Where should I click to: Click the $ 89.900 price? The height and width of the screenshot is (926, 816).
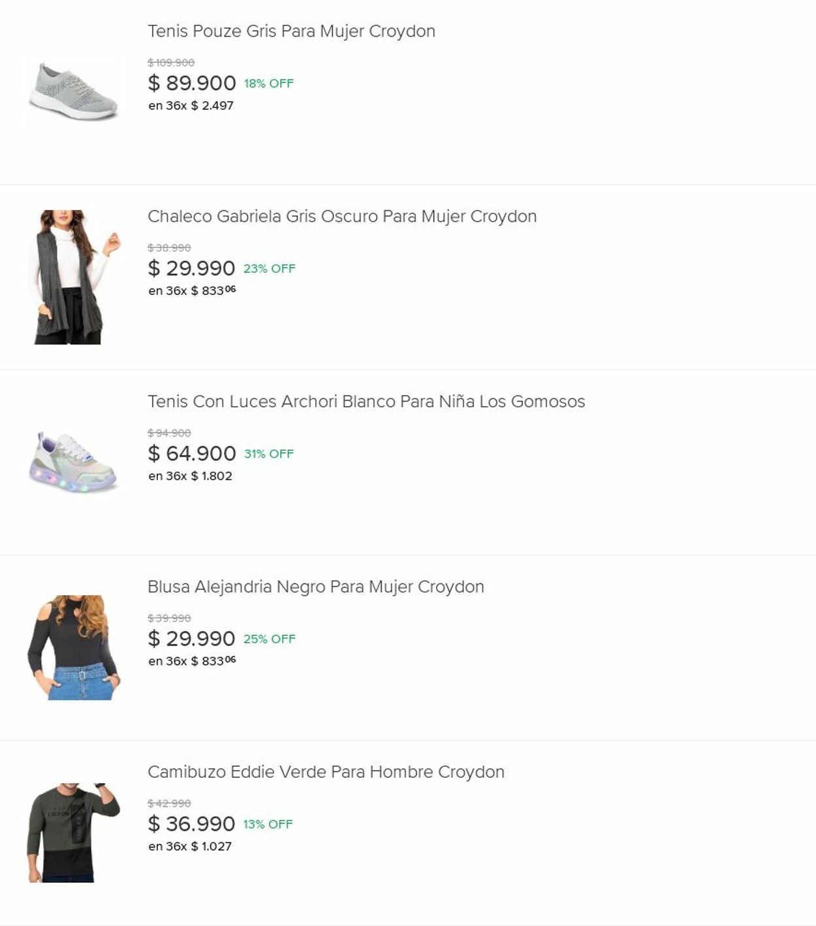click(x=192, y=84)
